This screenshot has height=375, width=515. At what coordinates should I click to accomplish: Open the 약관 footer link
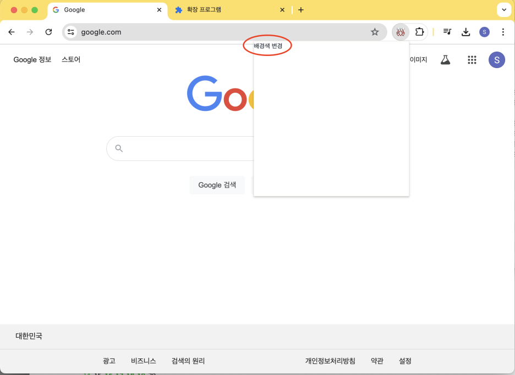[x=377, y=361]
